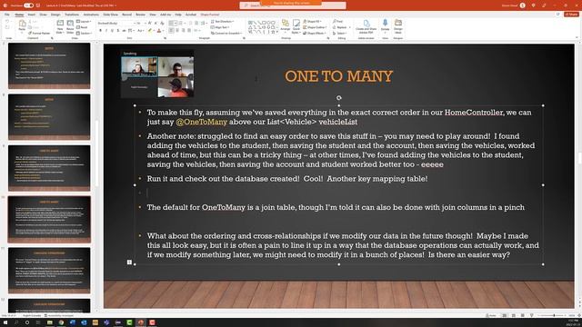
Task: Click the PowerPoint icon in taskbar
Action: 141,322
